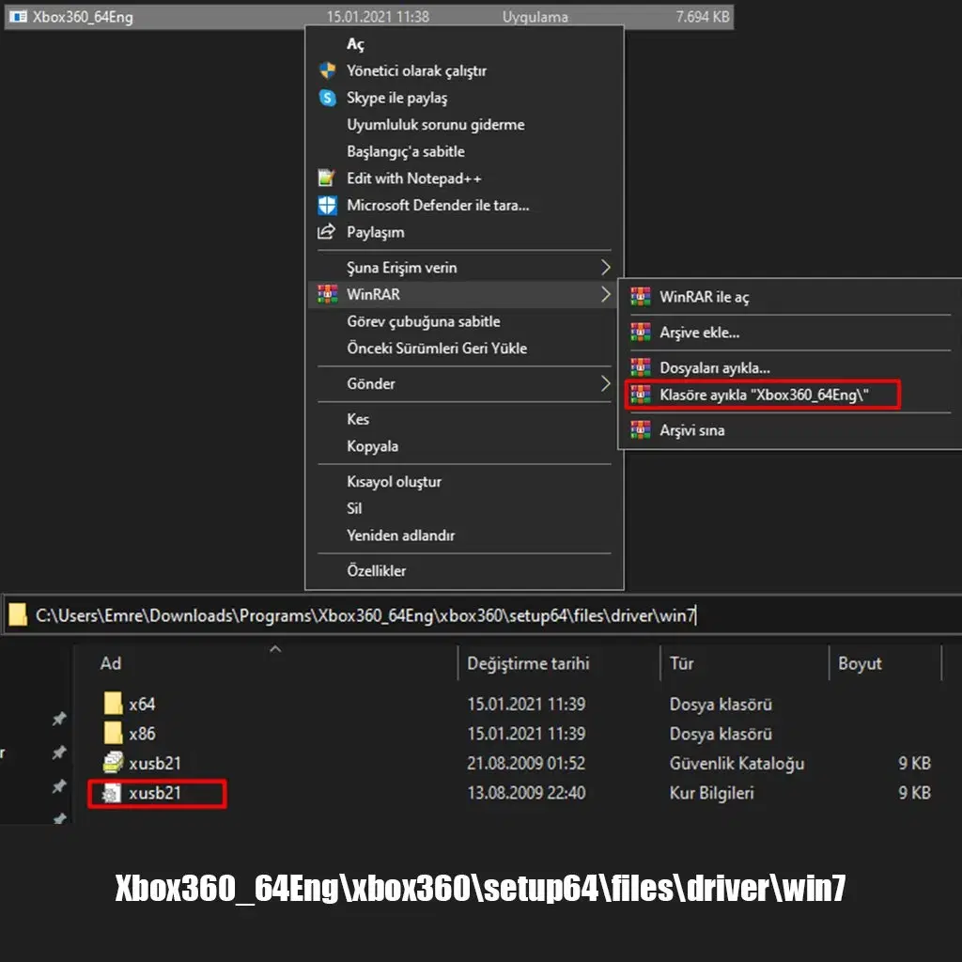Click the Xbox360_64Eng file name
This screenshot has height=962, width=962.
tap(83, 17)
